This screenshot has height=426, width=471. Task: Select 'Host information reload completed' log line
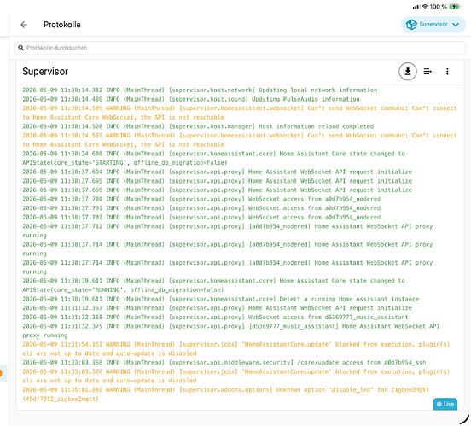click(x=198, y=126)
